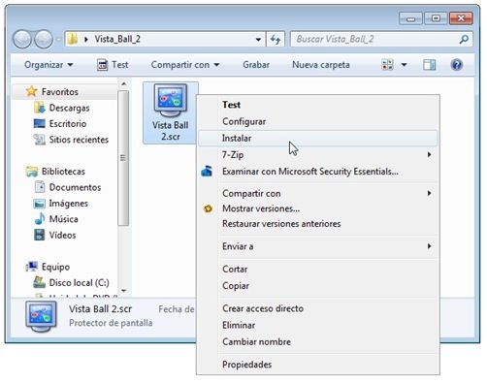Open 7-Zip context menu entry
The image size is (487, 383).
coord(317,154)
